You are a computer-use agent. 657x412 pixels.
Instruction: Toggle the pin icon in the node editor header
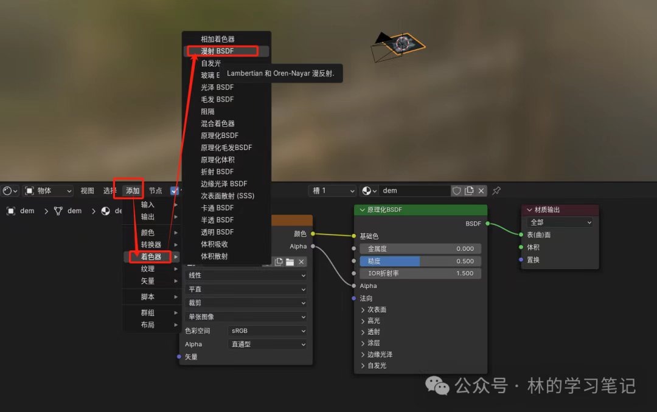(496, 191)
